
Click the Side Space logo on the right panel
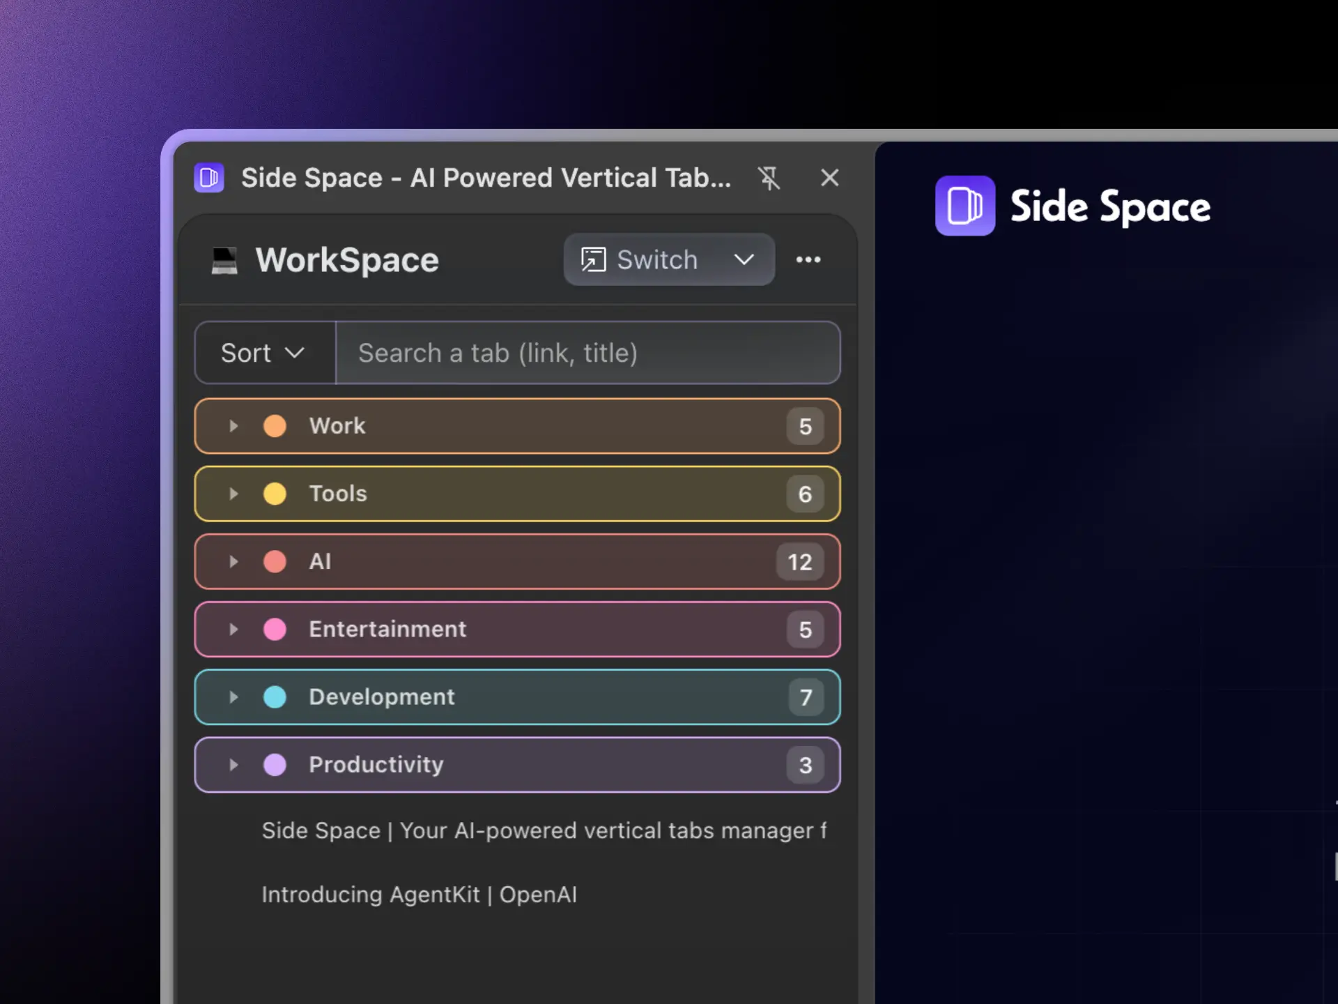tap(964, 206)
